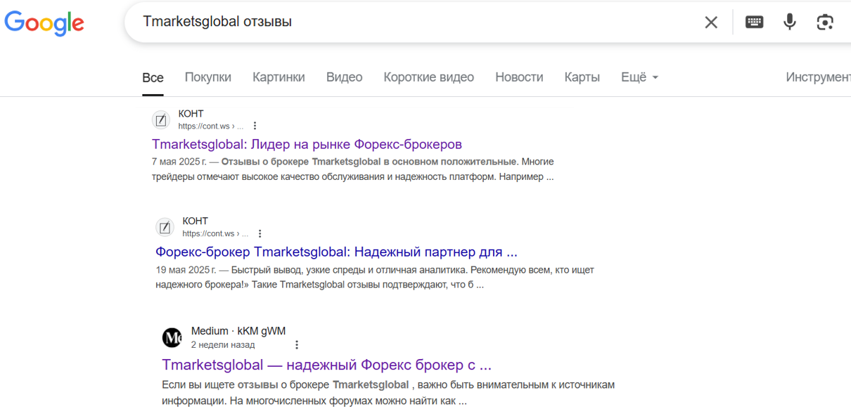
Task: Click the Medium · kKM gWM source name
Action: click(238, 331)
